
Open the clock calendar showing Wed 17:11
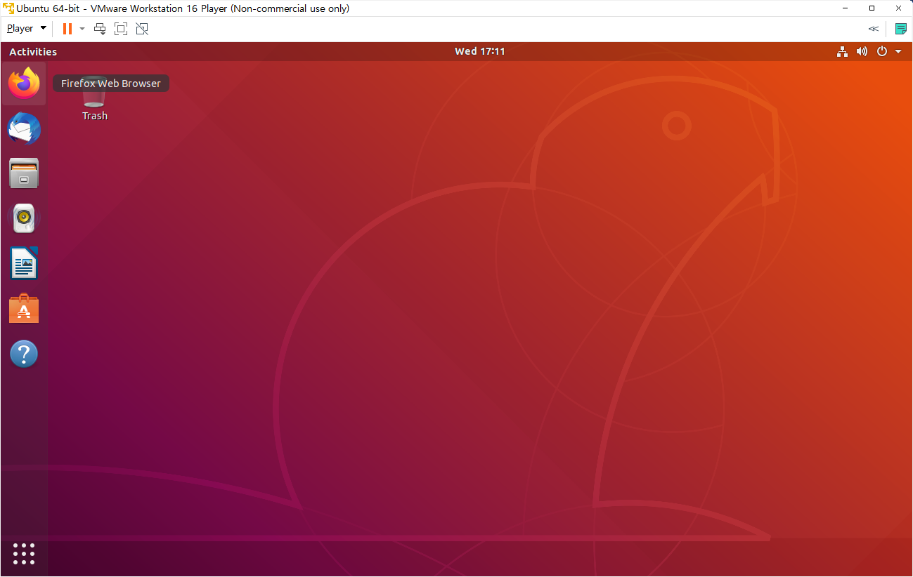tap(480, 51)
